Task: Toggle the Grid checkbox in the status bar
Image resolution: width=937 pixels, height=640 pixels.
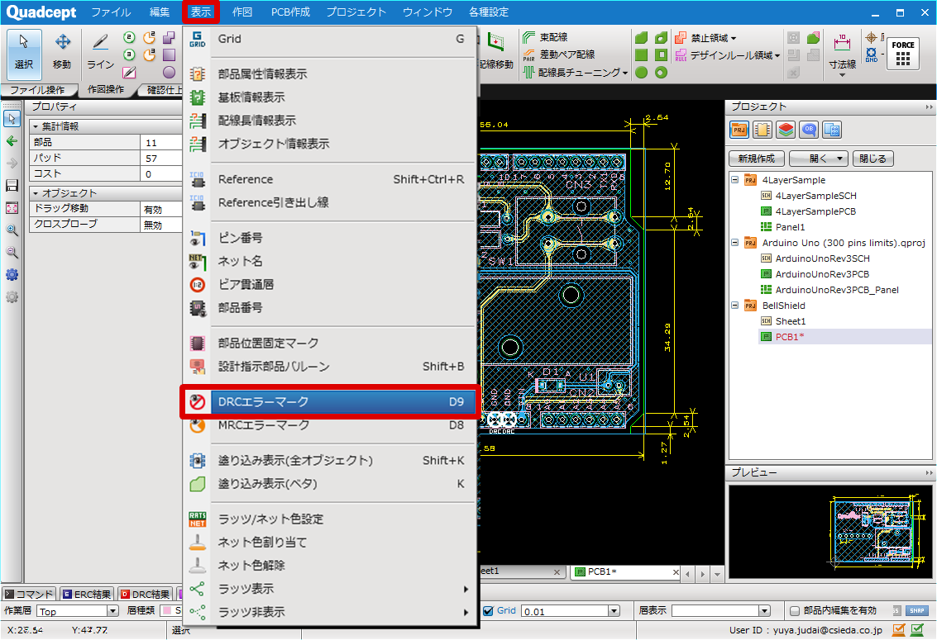Action: pyautogui.click(x=487, y=610)
